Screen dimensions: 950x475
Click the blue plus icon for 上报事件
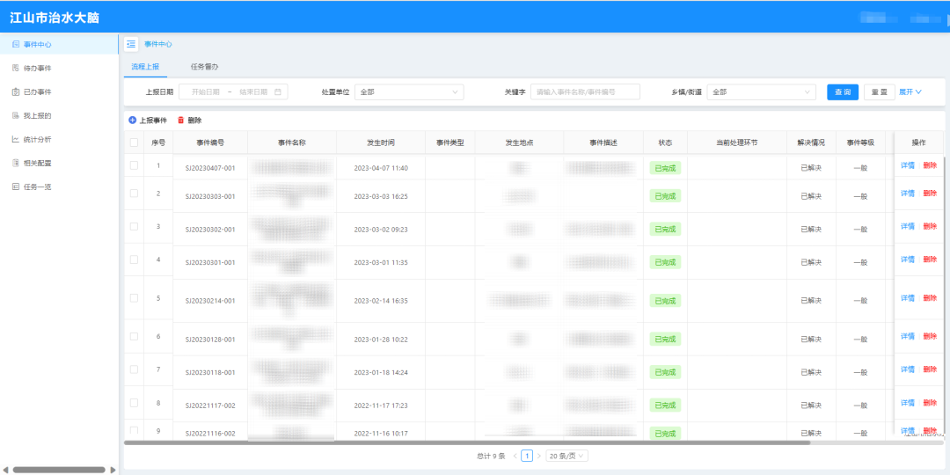(133, 121)
